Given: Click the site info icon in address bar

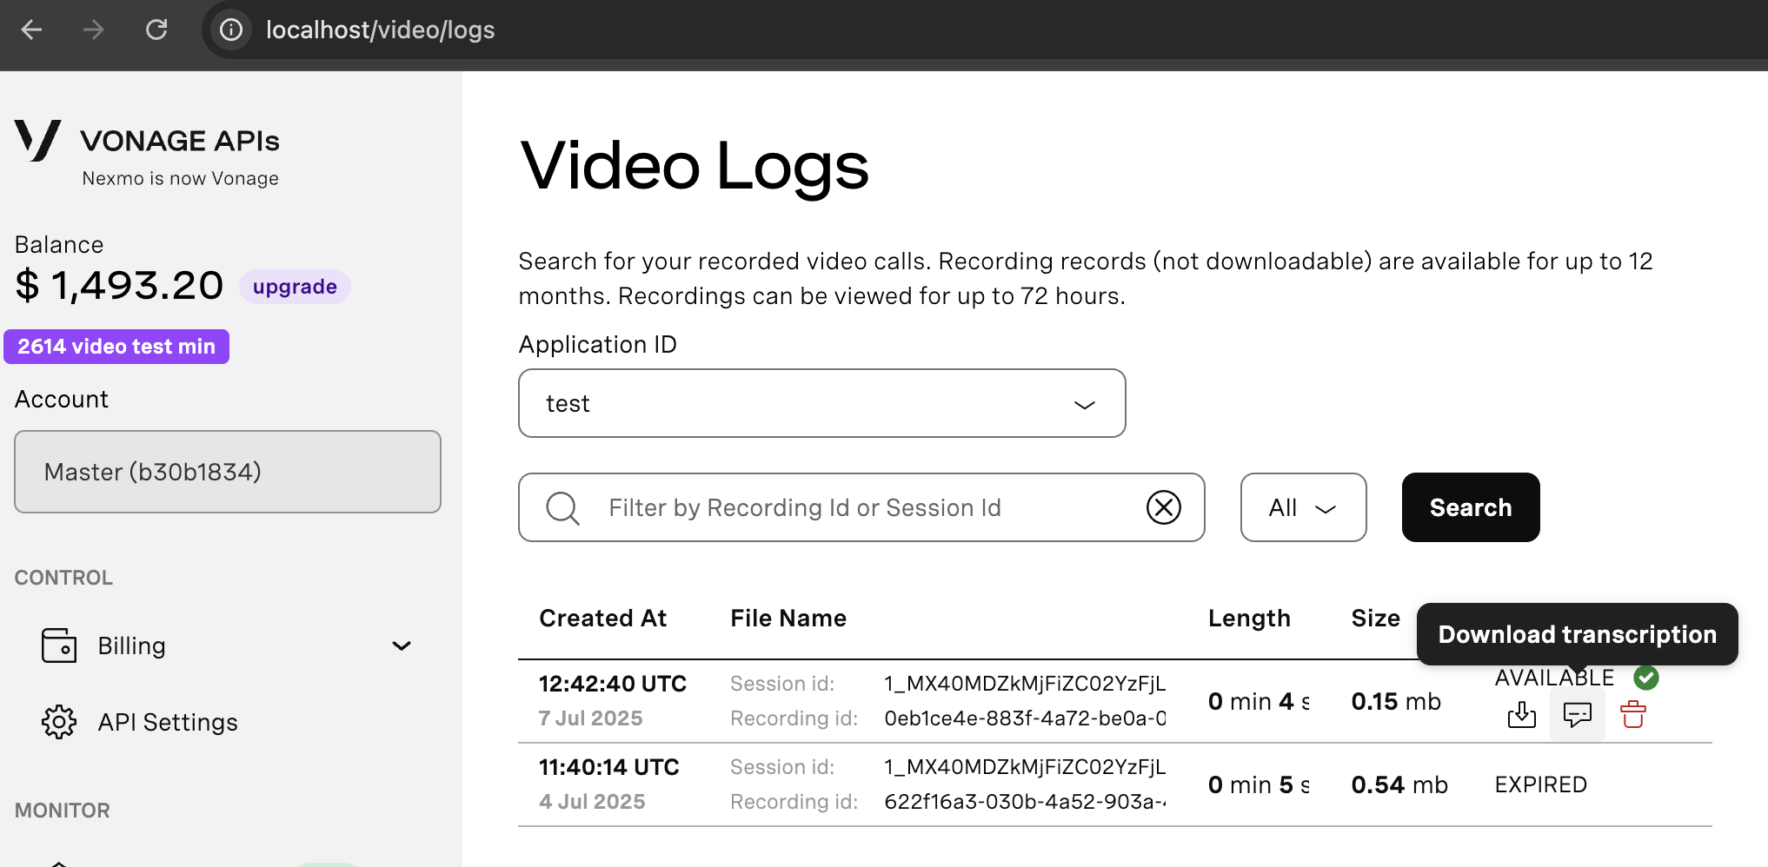Looking at the screenshot, I should click(231, 30).
